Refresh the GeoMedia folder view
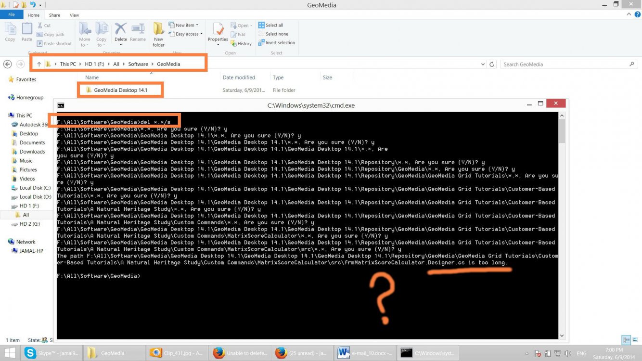This screenshot has width=642, height=361. (x=492, y=64)
